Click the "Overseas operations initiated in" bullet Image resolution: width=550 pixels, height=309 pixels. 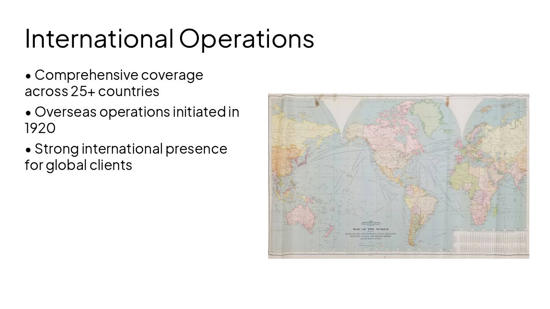(137, 112)
